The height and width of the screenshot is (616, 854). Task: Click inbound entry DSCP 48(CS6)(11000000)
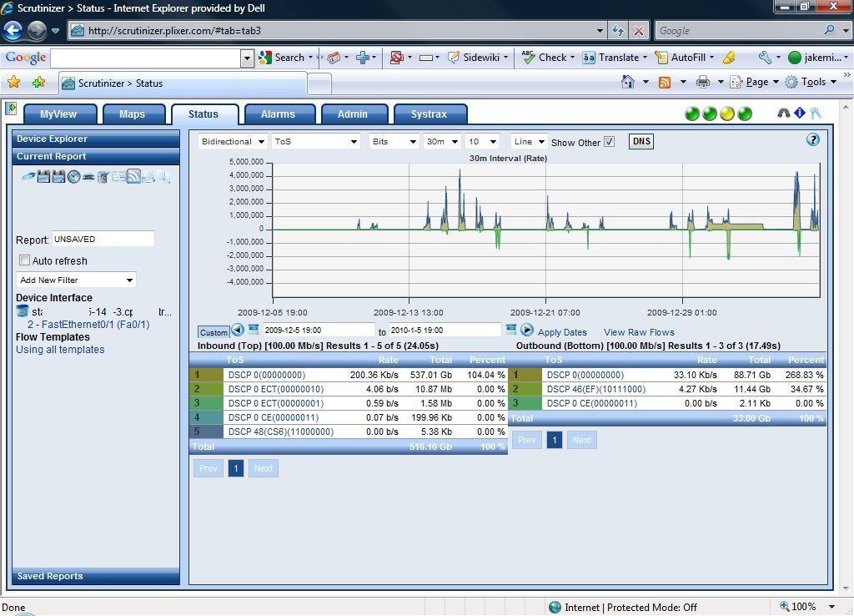(280, 432)
